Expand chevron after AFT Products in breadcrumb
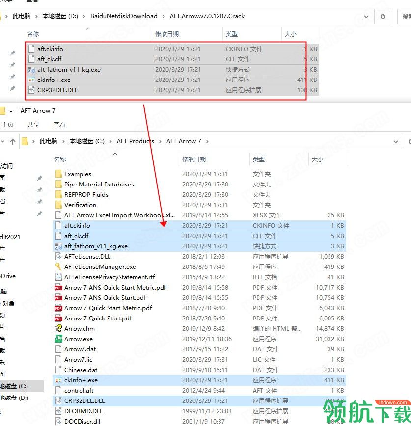This screenshot has width=411, height=426. point(160,141)
